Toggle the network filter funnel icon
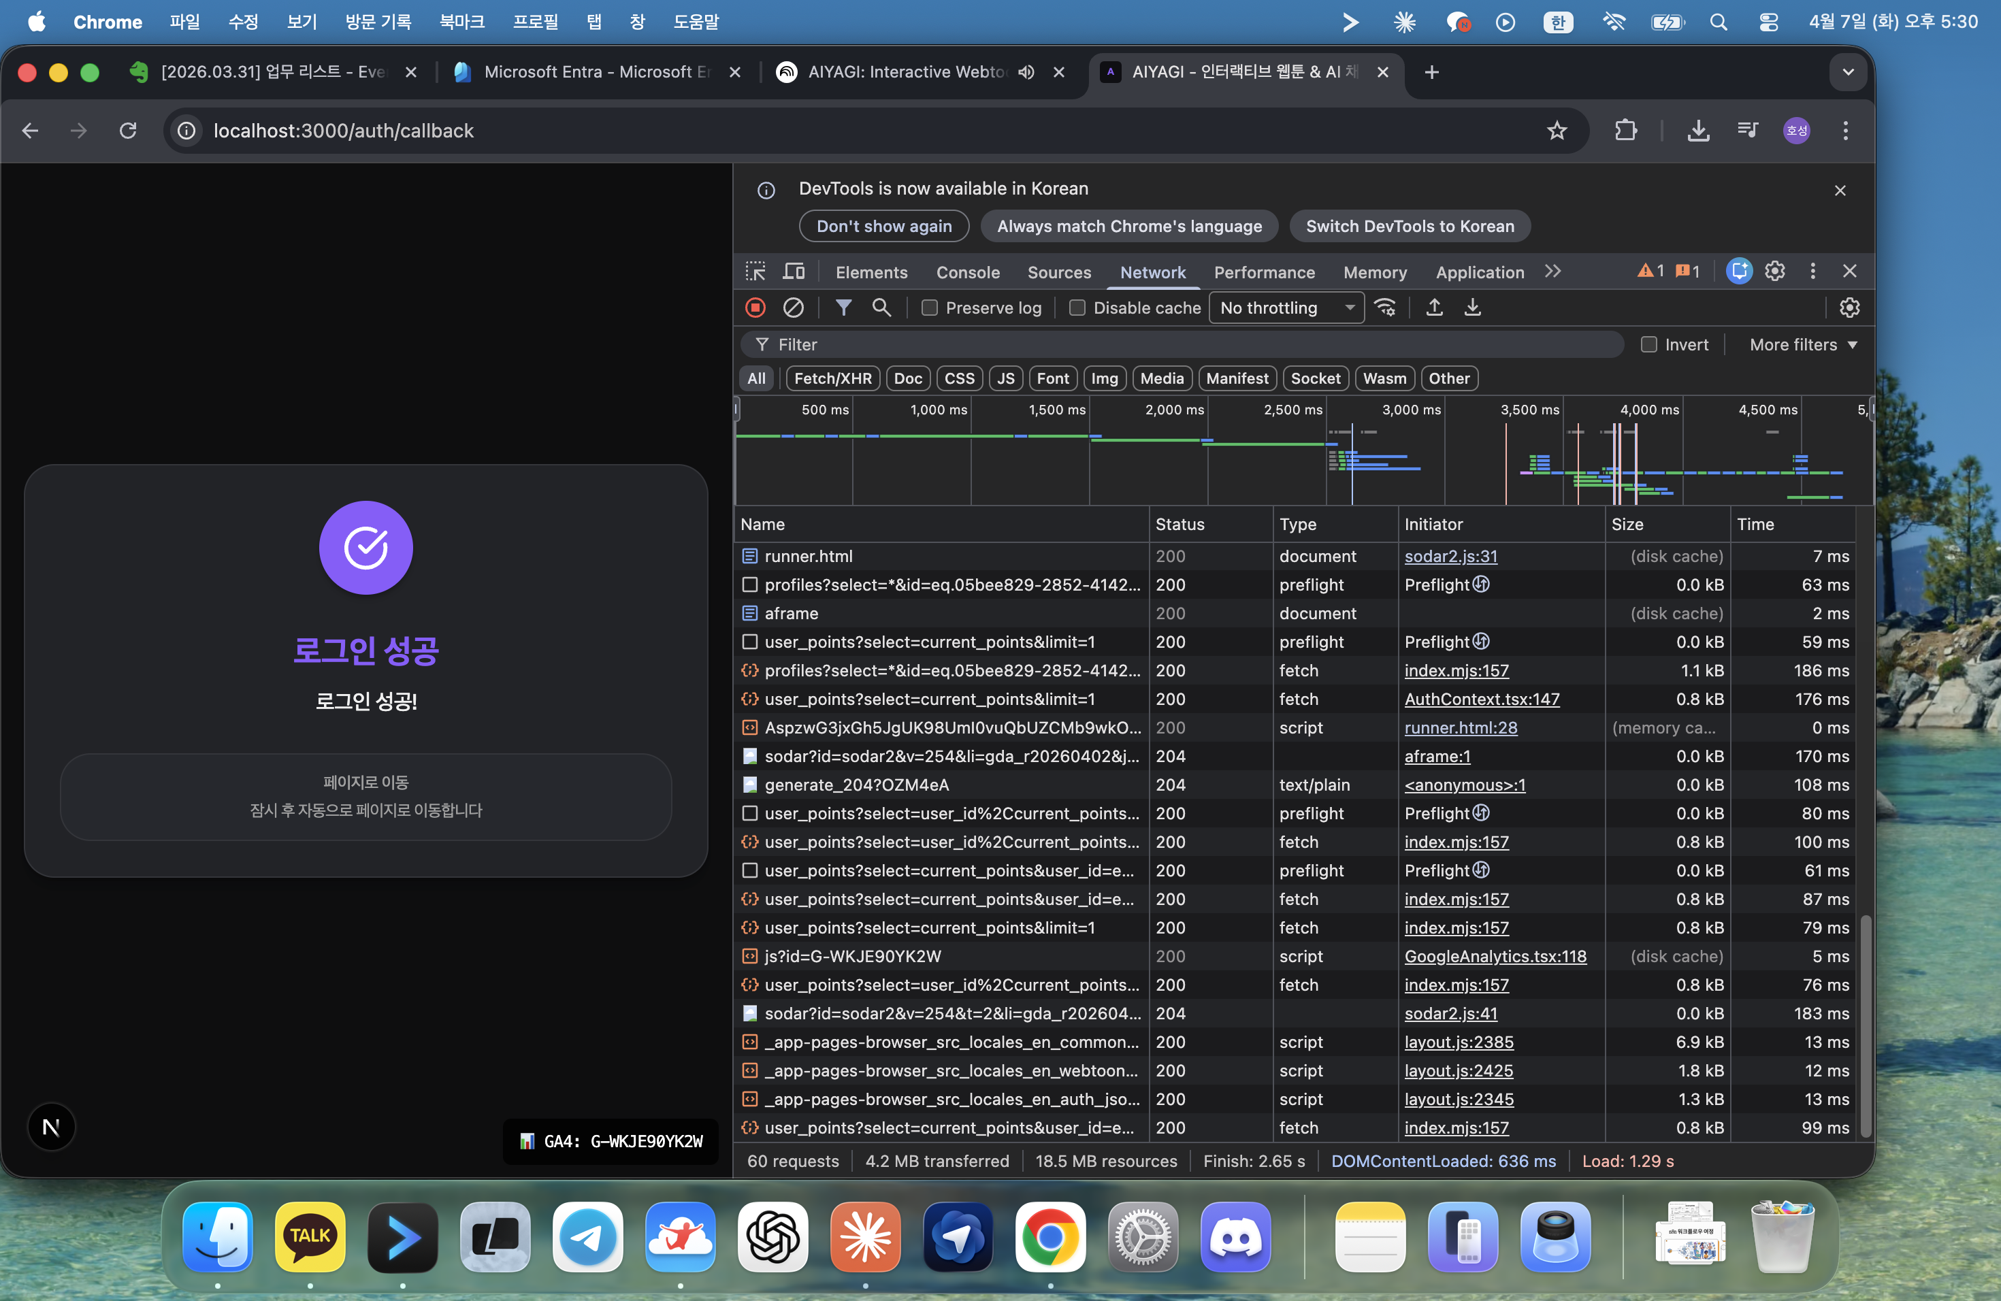 (843, 308)
